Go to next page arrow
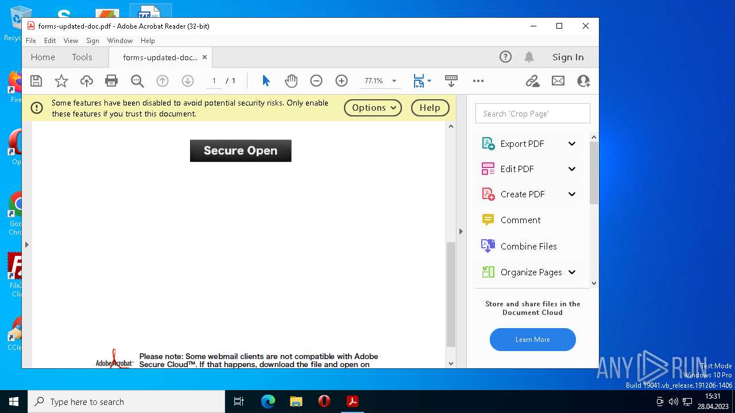The image size is (735, 413). coord(188,81)
